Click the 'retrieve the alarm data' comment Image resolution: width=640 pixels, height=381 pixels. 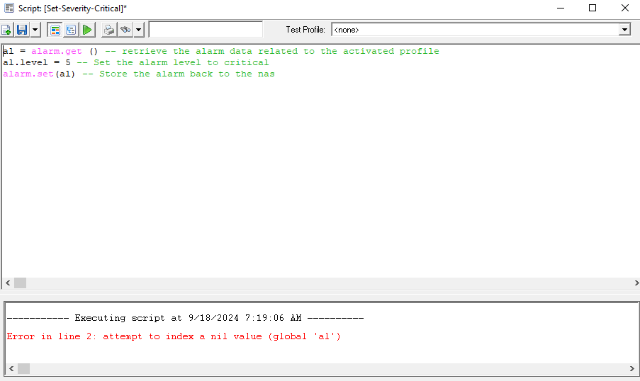click(187, 51)
